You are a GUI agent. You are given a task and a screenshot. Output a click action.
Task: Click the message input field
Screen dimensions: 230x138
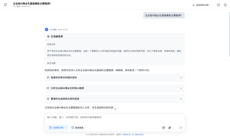pos(115,117)
